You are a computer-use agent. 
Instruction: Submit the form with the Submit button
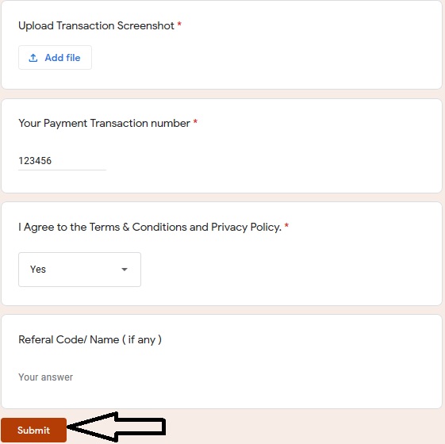(x=34, y=430)
